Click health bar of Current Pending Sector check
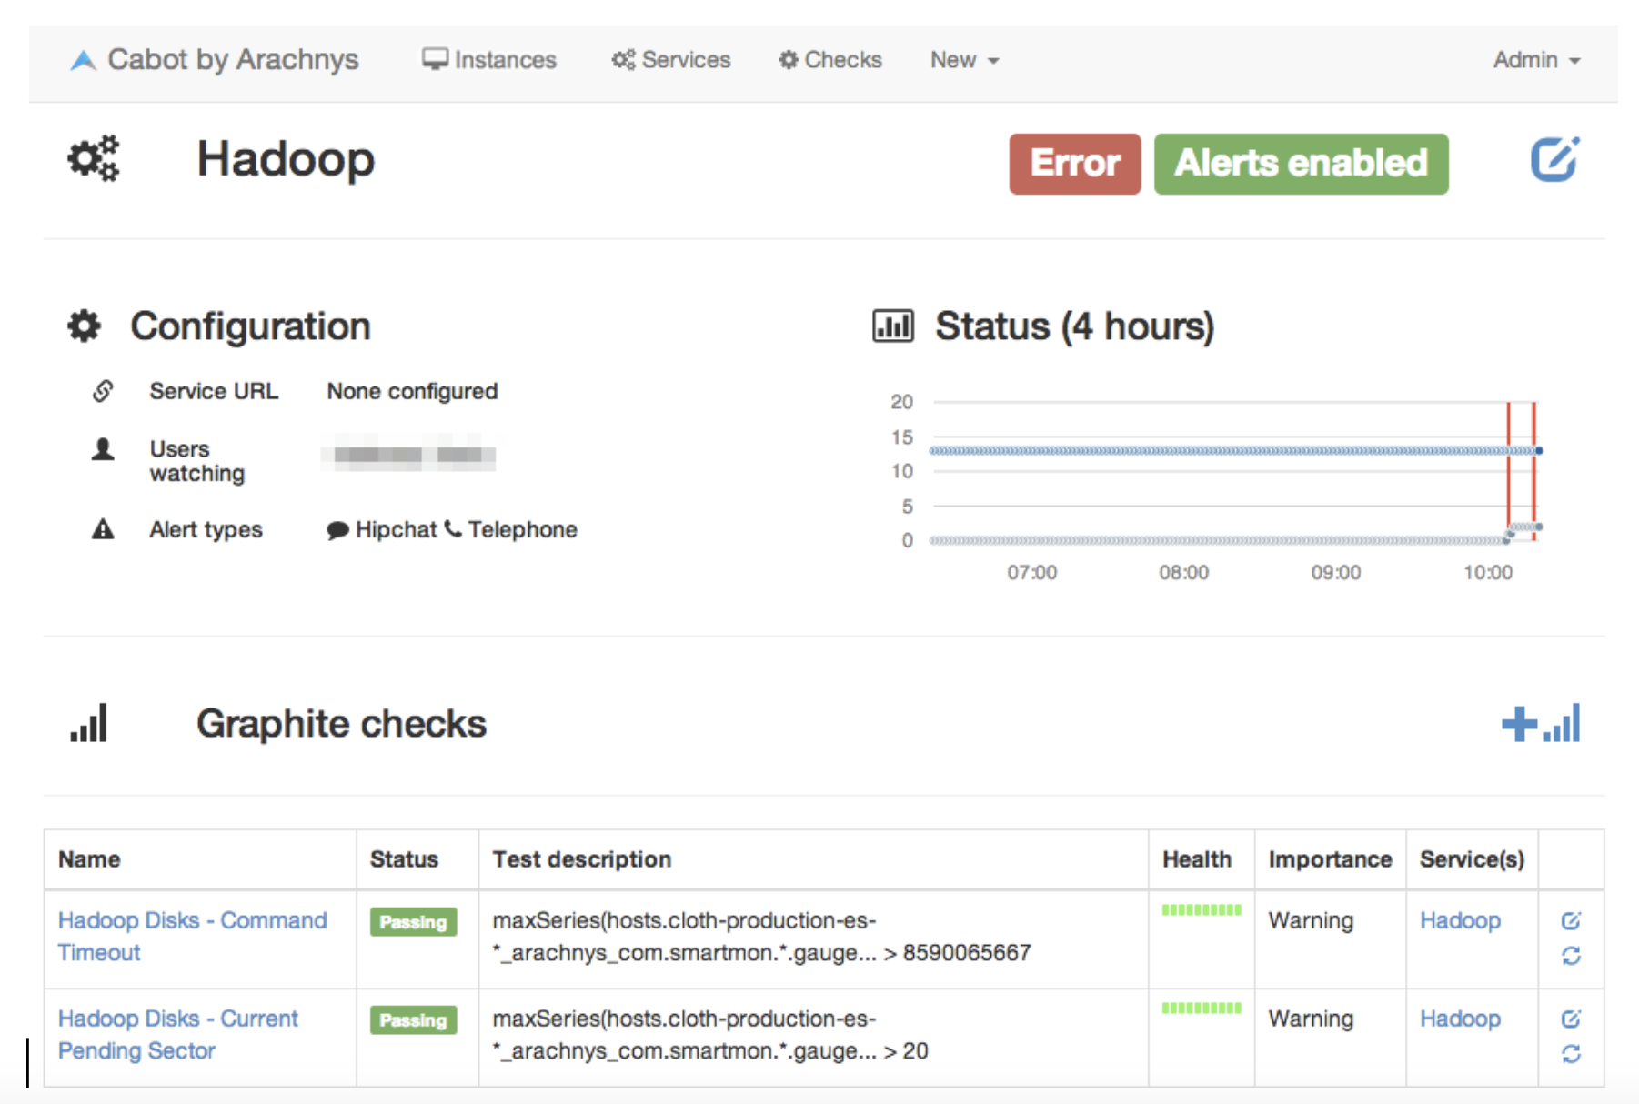 coord(1201,1008)
